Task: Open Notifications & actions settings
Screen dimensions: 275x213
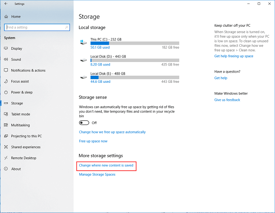Action: pyautogui.click(x=28, y=71)
